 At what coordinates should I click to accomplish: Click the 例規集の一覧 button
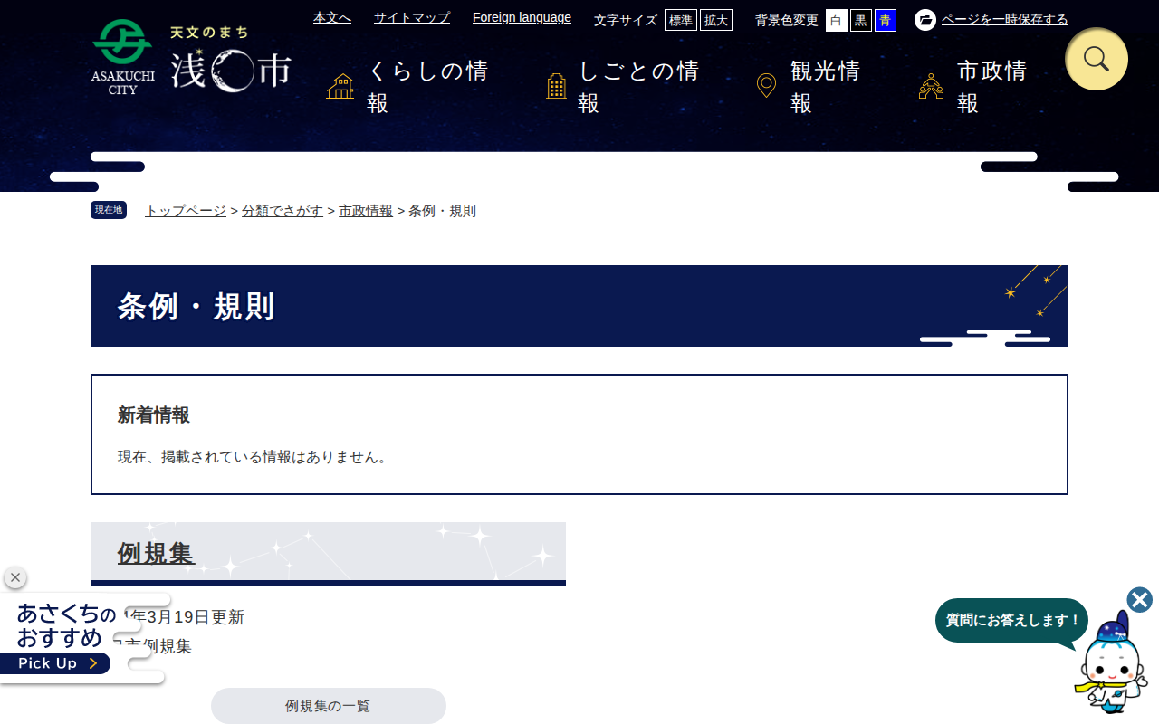(x=329, y=706)
